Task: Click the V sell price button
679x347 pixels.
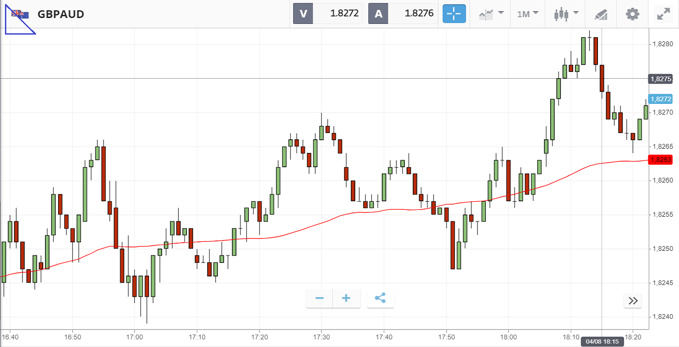Action: pyautogui.click(x=328, y=13)
